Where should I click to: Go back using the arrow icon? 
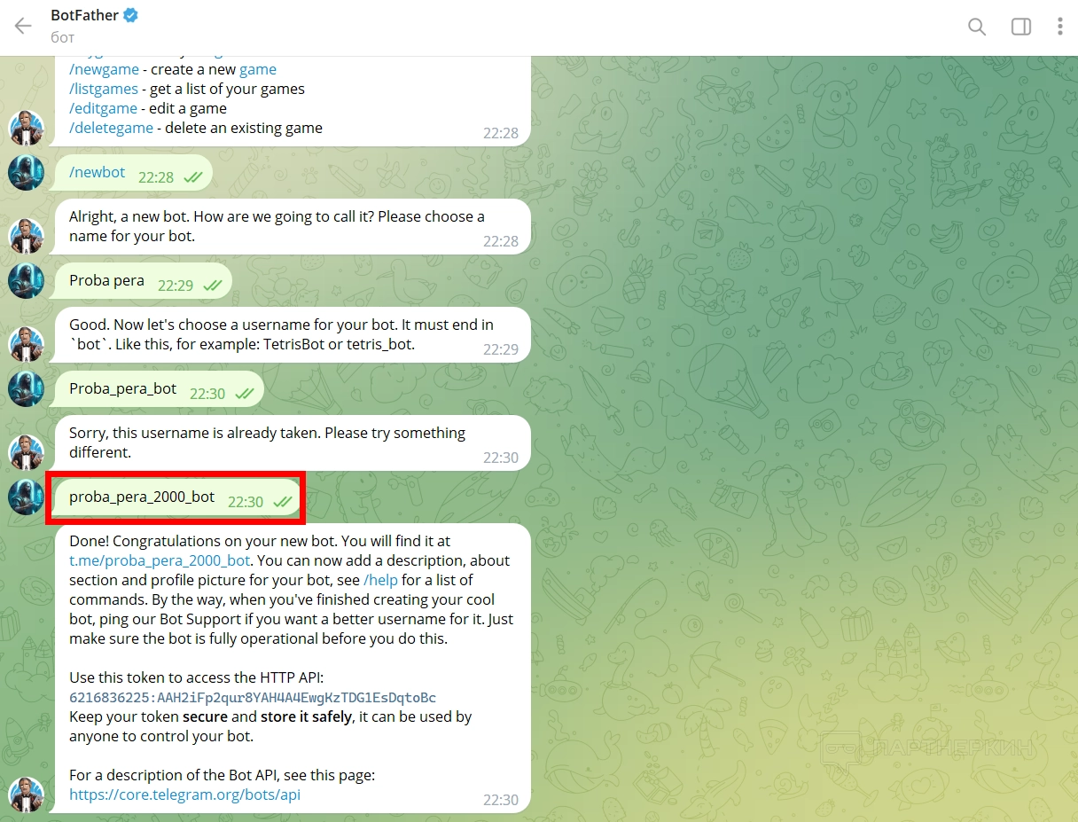coord(23,27)
